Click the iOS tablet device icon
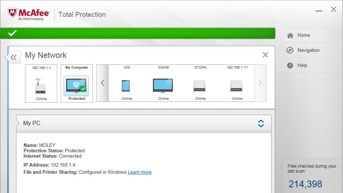The height and width of the screenshot is (193, 343). (126, 86)
